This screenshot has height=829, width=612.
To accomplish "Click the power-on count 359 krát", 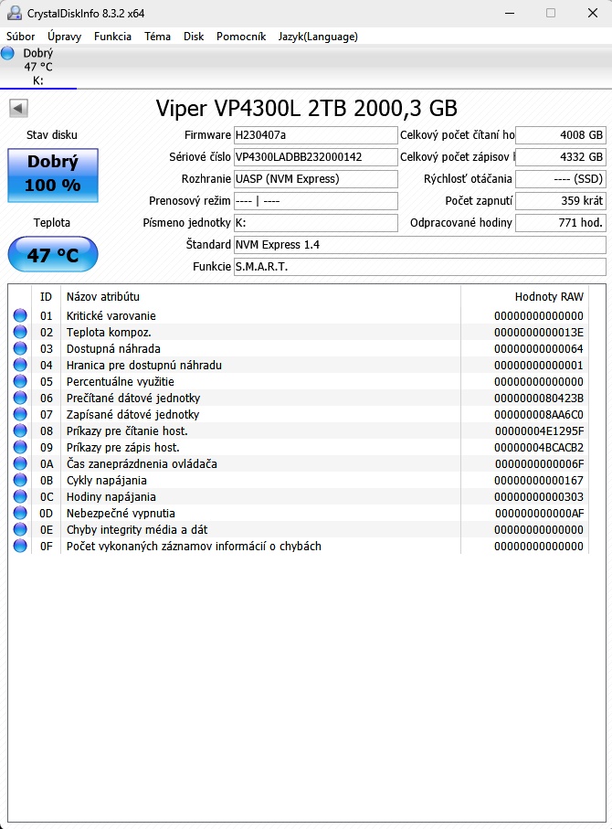I will (x=560, y=201).
